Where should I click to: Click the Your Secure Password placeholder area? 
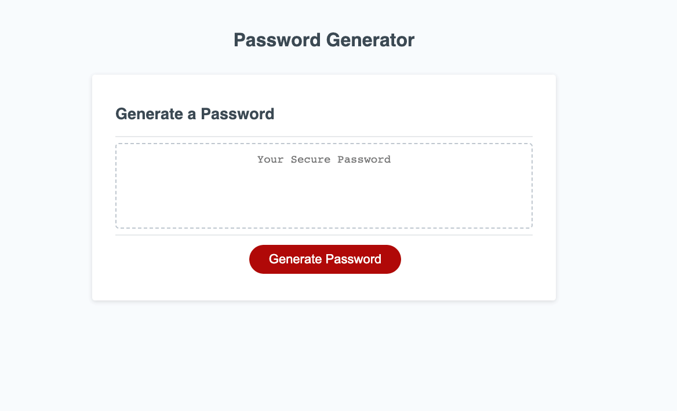click(x=324, y=159)
